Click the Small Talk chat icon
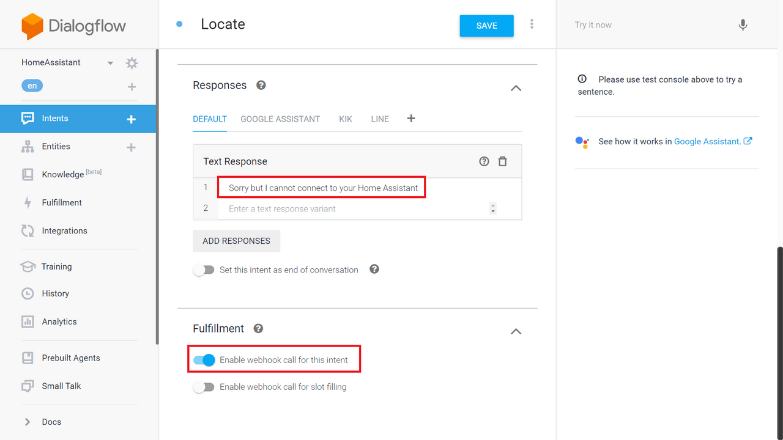 (28, 386)
